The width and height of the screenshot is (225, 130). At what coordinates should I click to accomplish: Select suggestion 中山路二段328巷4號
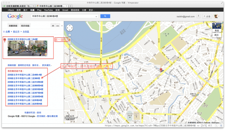point(25,97)
